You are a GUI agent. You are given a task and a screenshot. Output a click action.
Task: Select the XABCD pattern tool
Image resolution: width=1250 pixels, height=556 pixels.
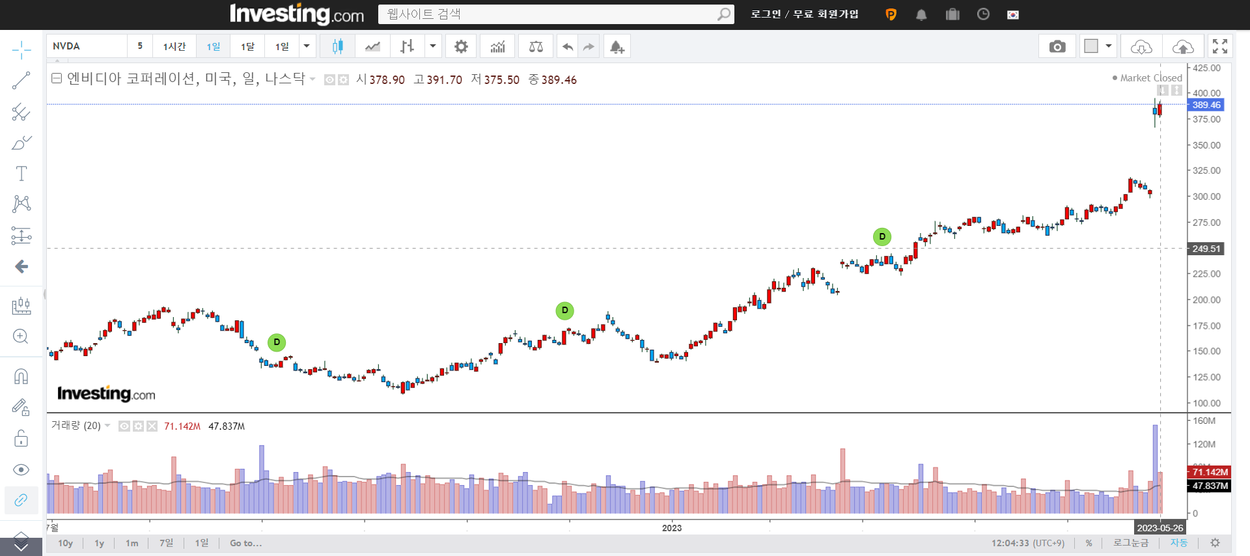click(x=21, y=204)
